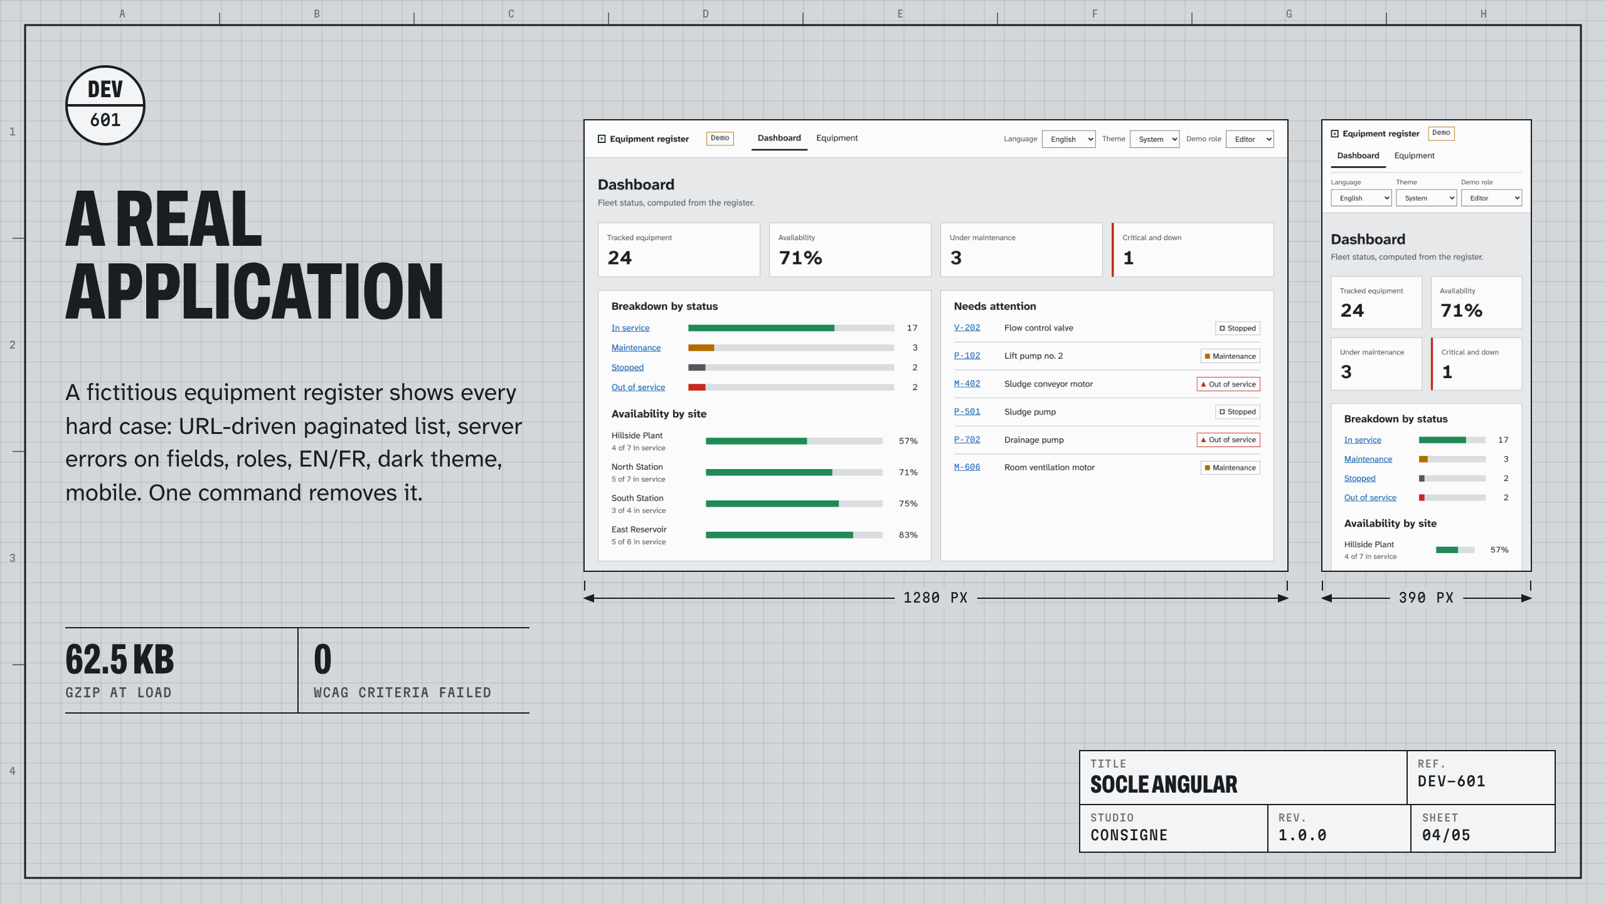The width and height of the screenshot is (1606, 903).
Task: Click the Equipment register logo icon in the mobile view
Action: (1335, 134)
